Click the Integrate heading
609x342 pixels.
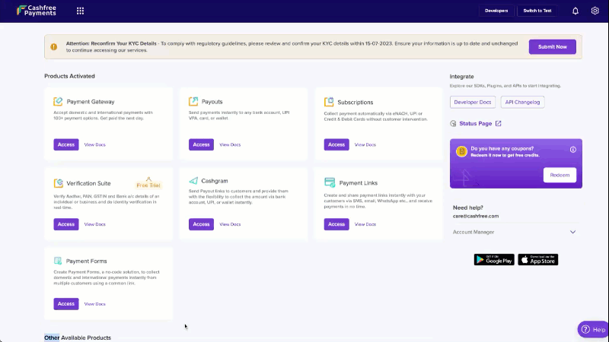[x=461, y=77]
